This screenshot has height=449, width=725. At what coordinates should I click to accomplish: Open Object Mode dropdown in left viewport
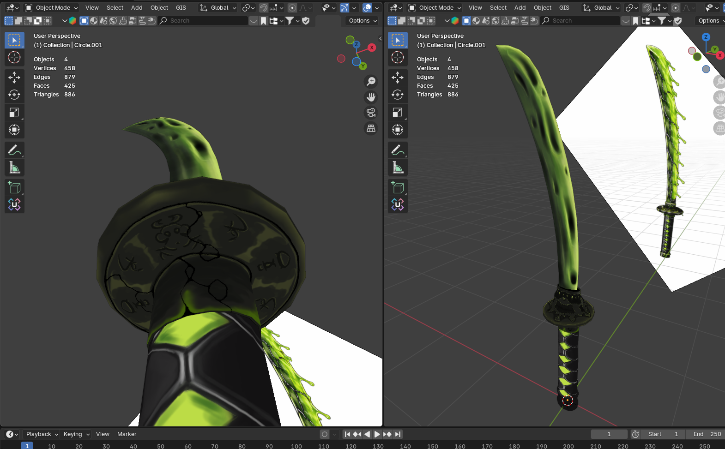point(51,8)
